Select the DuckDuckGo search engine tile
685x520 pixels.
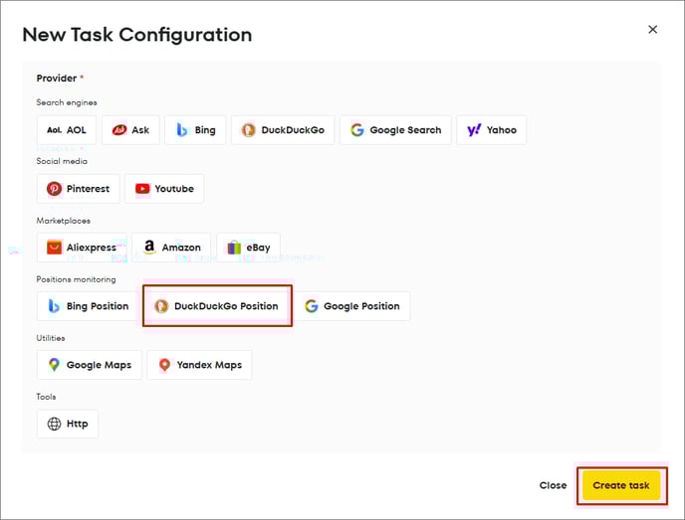[283, 130]
